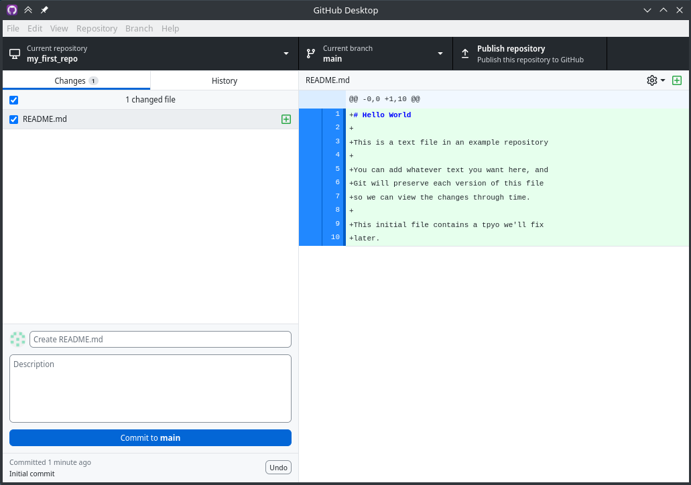
Task: Open the diff settings gear icon
Action: [651, 80]
